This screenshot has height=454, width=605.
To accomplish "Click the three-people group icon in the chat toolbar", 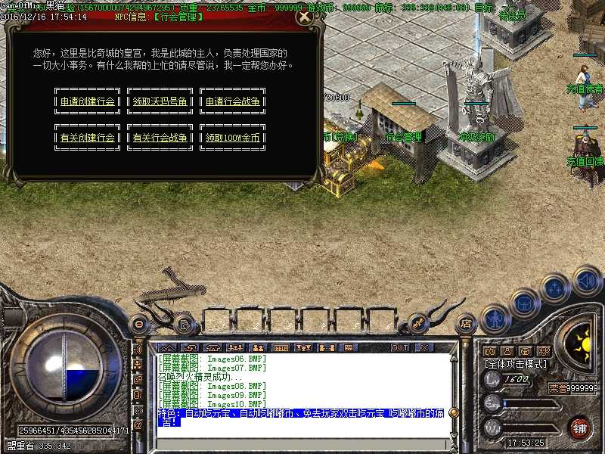I will (x=235, y=348).
